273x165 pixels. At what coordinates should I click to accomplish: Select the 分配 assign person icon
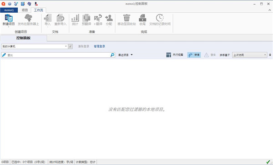tap(109, 18)
